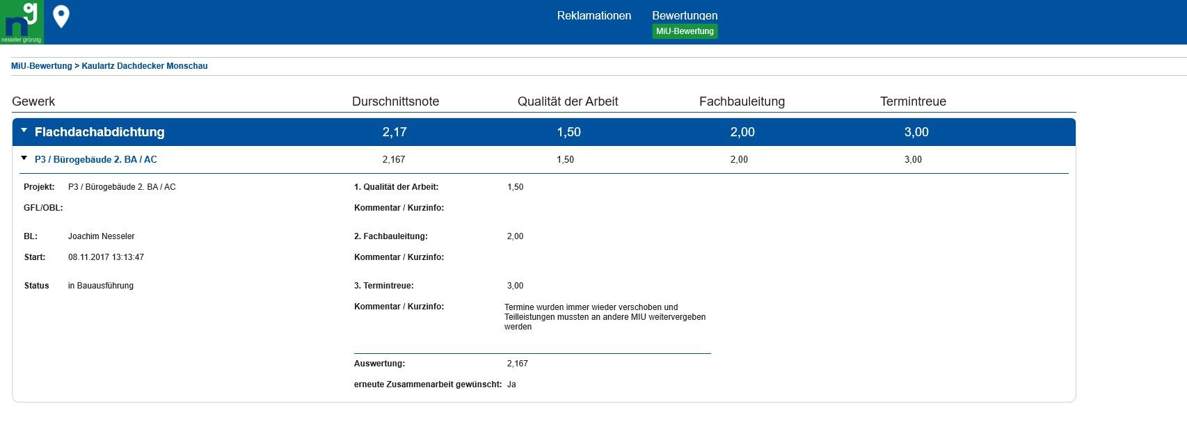The image size is (1187, 438).
Task: Open the Reklamationen menu
Action: tap(594, 15)
